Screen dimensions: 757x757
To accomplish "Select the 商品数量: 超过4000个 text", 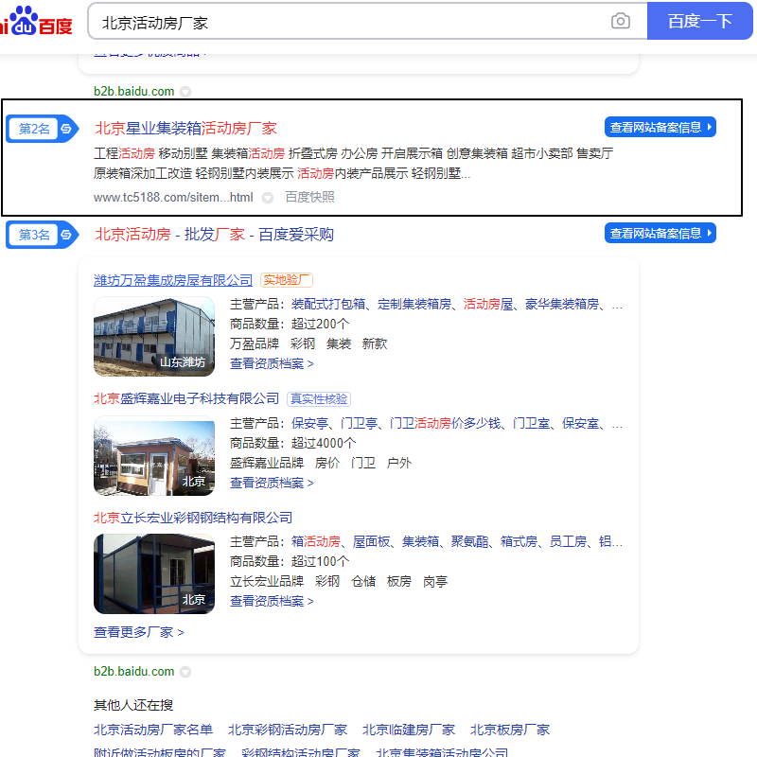I will (293, 443).
